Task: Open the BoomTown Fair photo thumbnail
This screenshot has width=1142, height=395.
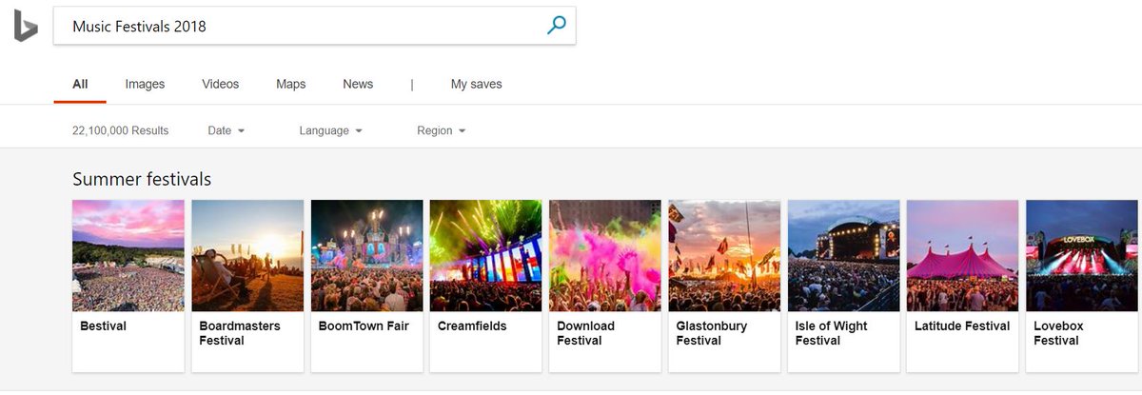Action: point(367,255)
